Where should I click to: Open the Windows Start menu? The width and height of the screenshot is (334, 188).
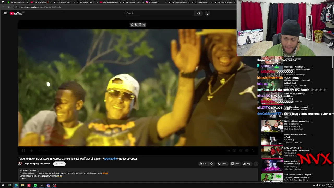(x=3, y=185)
